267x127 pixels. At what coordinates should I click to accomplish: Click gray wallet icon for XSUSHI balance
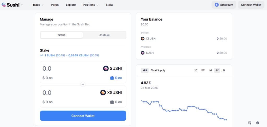112,102
